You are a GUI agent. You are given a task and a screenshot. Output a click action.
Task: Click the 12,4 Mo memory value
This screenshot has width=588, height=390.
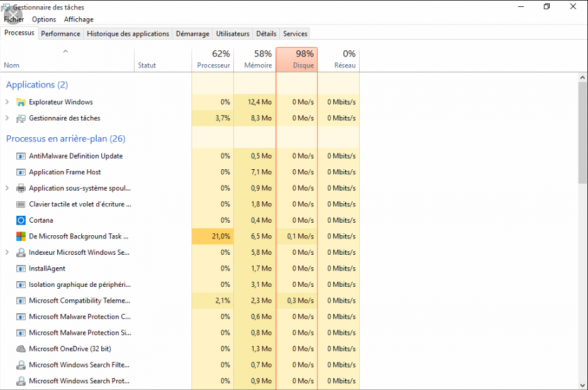(260, 102)
